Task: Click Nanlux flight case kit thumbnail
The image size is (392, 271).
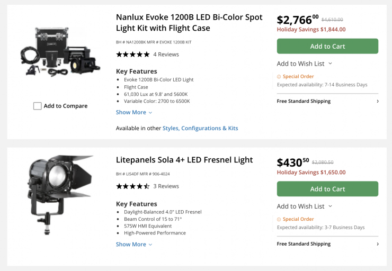Action: tap(60, 55)
